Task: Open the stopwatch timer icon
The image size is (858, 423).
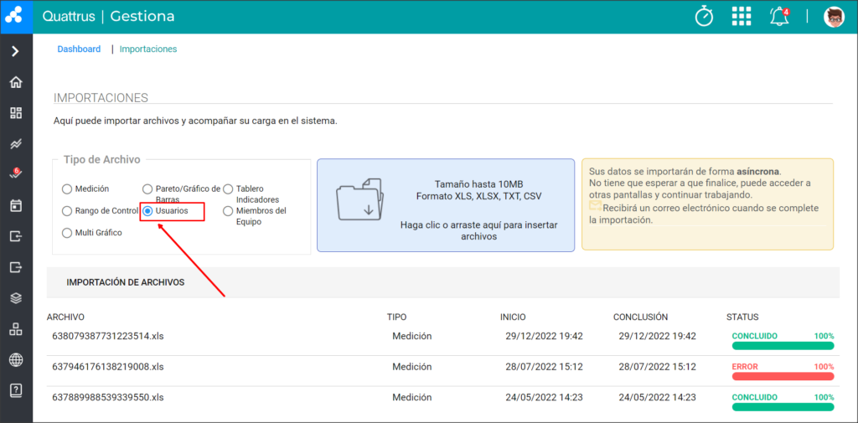Action: tap(704, 17)
